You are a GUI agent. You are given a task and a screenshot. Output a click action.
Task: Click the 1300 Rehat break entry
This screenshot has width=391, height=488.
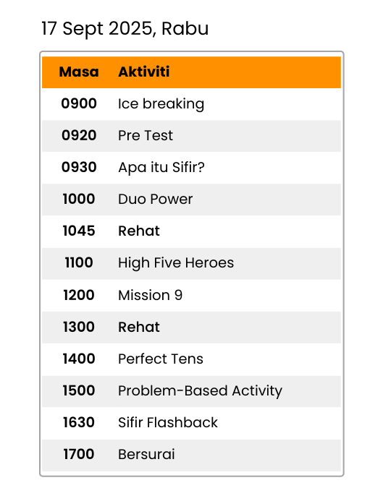(x=191, y=328)
